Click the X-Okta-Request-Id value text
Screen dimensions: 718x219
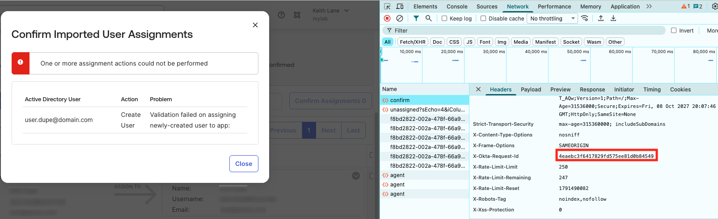pyautogui.click(x=606, y=156)
